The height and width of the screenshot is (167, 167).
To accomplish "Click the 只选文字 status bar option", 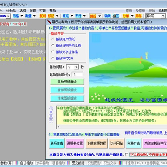I will (x=110, y=163).
